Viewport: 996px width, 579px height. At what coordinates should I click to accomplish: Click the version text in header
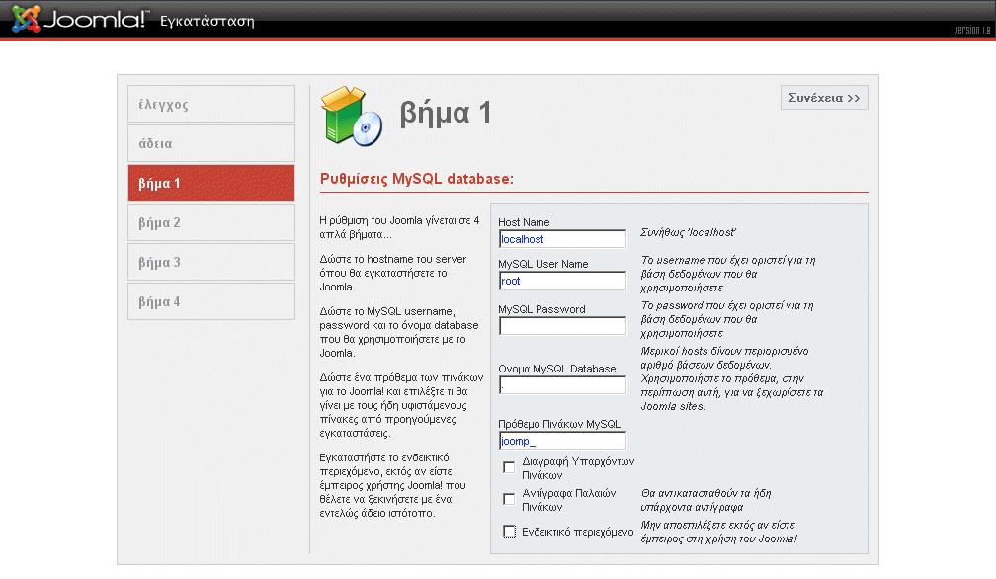coord(972,30)
